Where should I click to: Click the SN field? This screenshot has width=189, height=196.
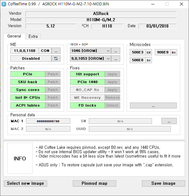click(120, 121)
